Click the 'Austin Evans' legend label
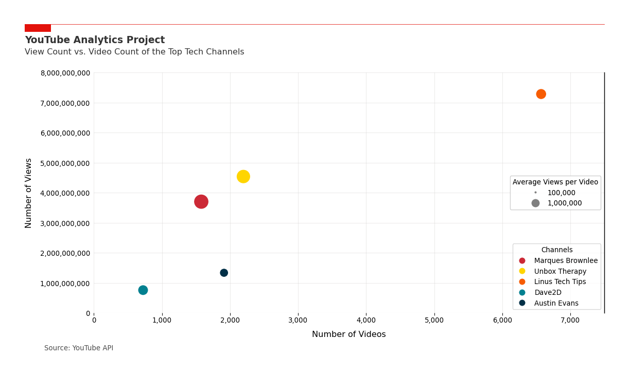Viewport: 629px width, 376px height. click(x=556, y=303)
